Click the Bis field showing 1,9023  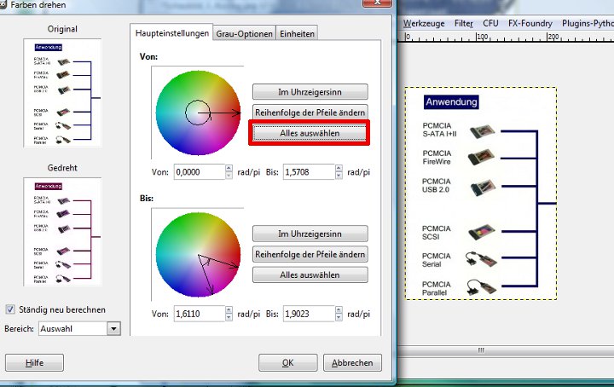click(308, 314)
